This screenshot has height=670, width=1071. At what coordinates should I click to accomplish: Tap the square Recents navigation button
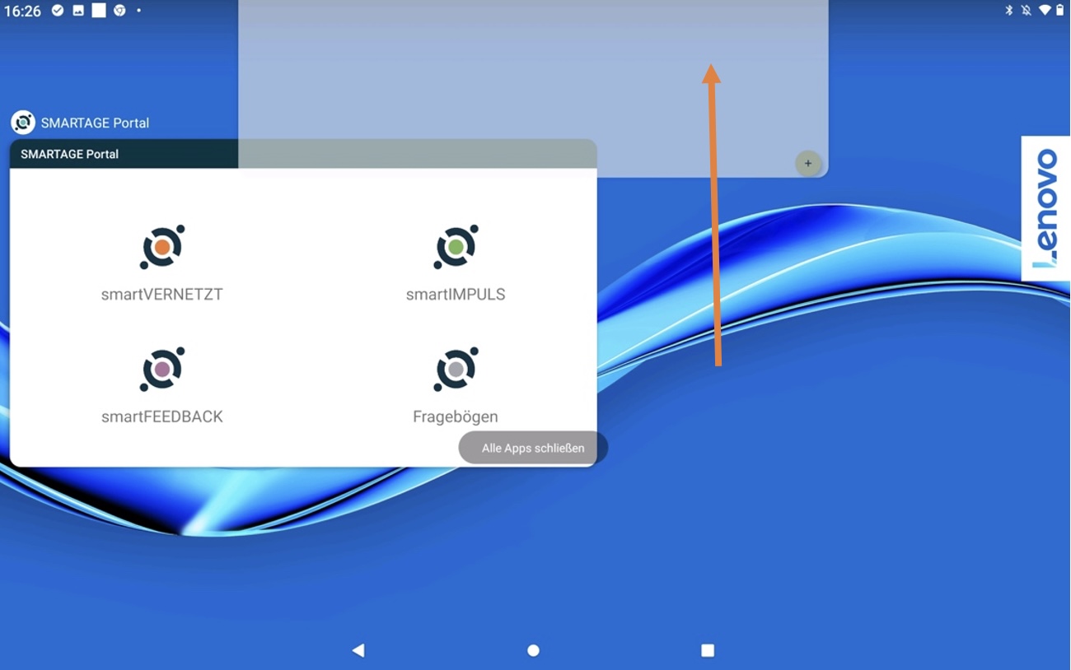pos(707,650)
